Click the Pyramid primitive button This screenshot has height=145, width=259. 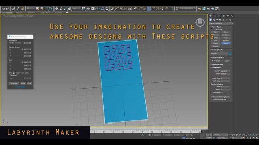click(x=226, y=41)
